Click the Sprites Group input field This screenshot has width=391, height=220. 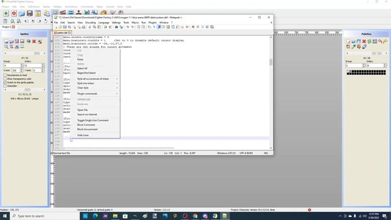12,65
